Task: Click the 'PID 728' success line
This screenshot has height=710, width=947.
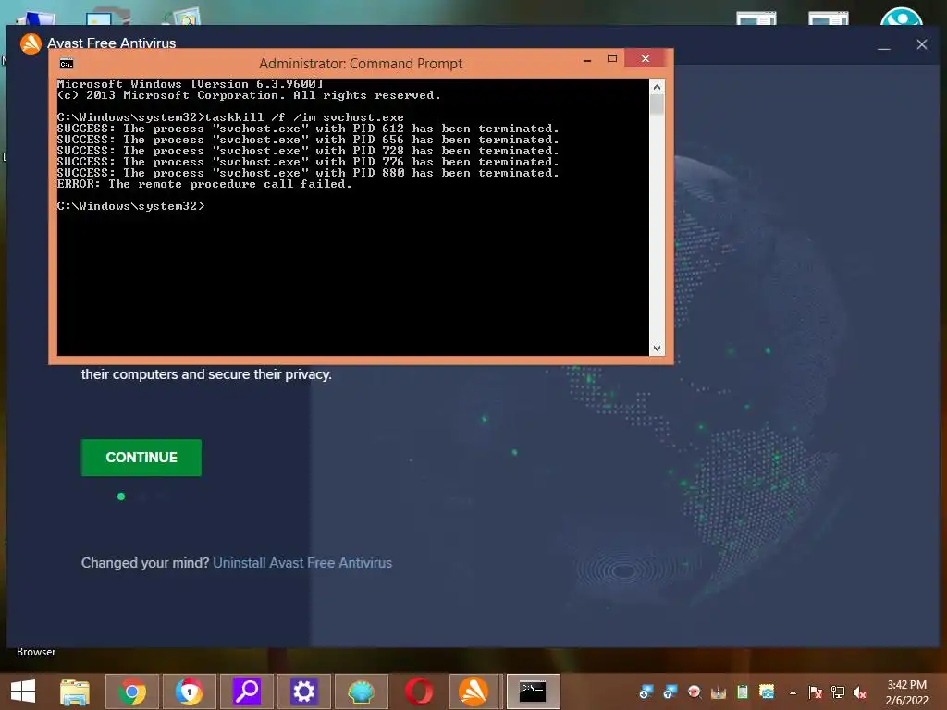Action: tap(308, 151)
